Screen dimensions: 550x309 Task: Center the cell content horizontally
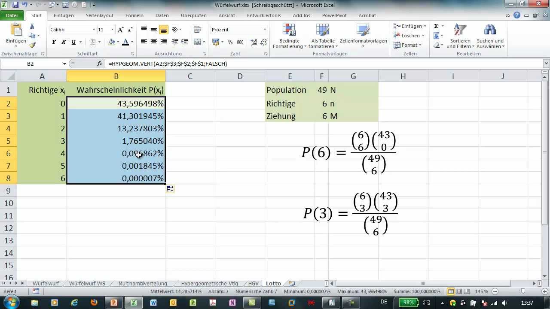(x=154, y=42)
